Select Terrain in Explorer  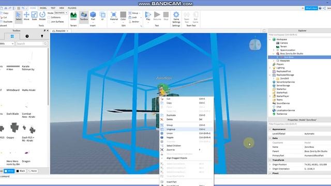click(281, 47)
